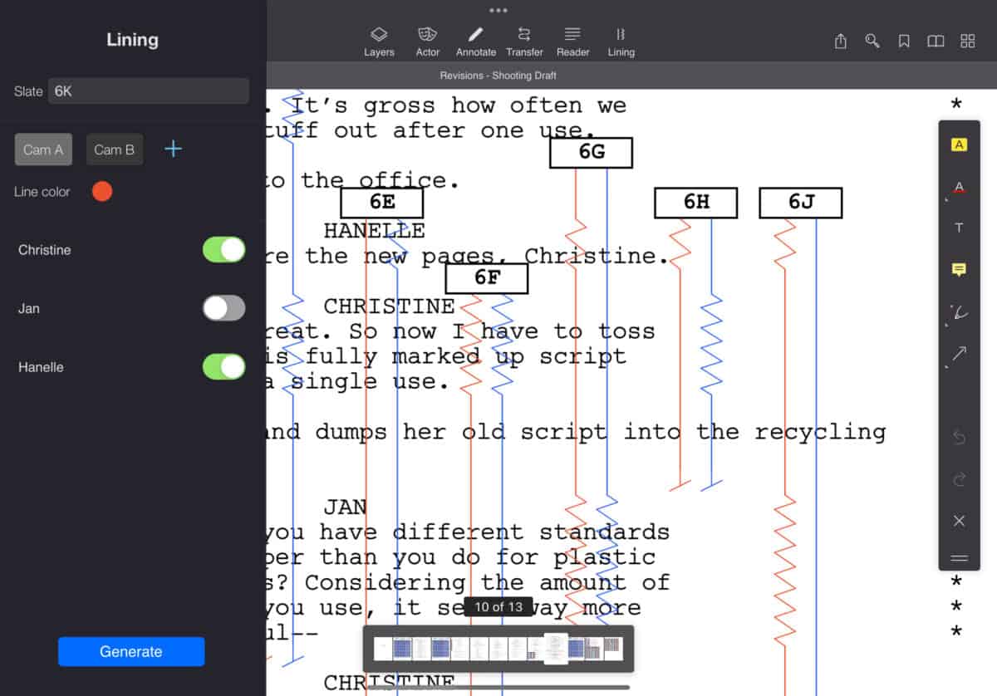Open the ellipsis menu at top center

click(x=498, y=10)
